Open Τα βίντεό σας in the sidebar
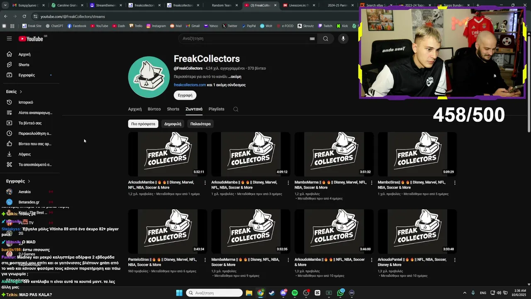Image resolution: width=531 pixels, height=299 pixels. 29,123
